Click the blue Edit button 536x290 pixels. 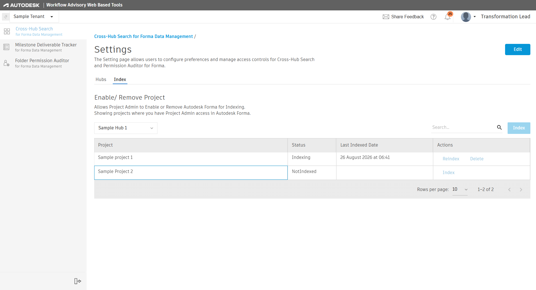click(x=517, y=50)
